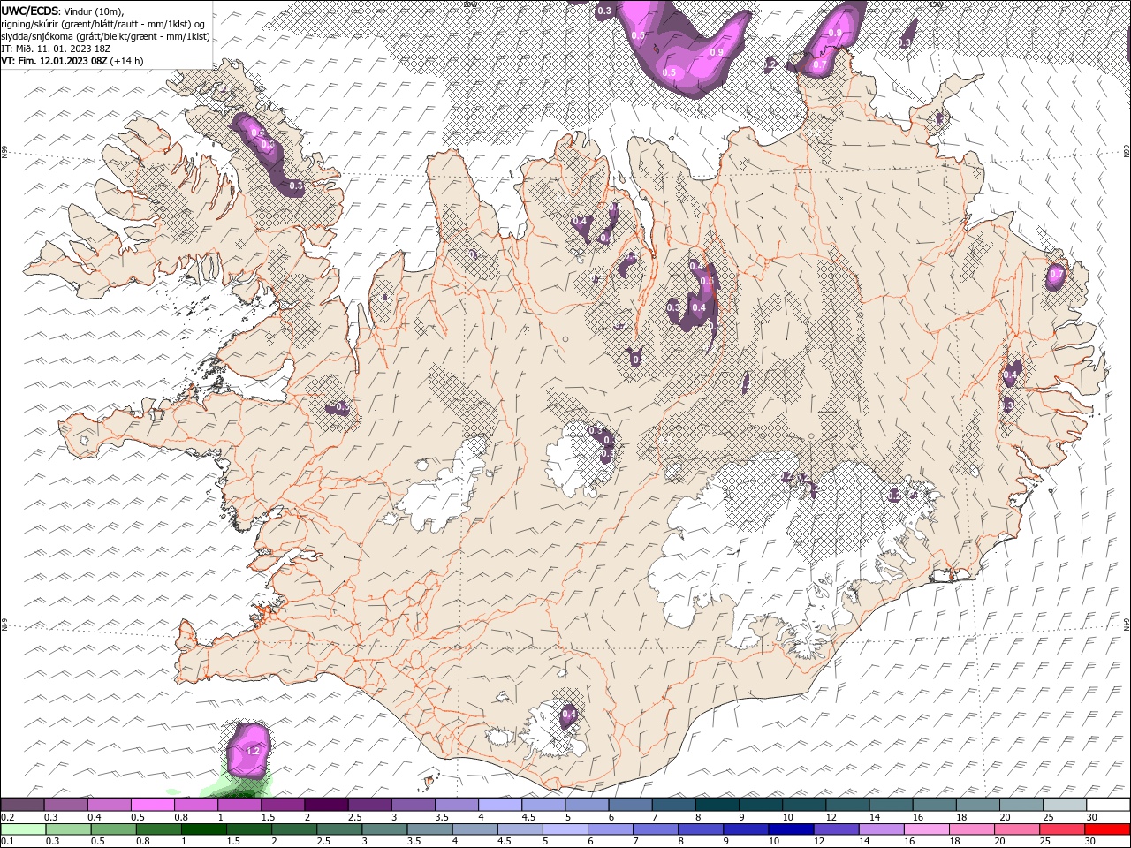This screenshot has height=848, width=1131.
Task: Click the 'slydda/snjókoma (grátt/bleikt/grænt - mm/1klst)' line
Action: 105,36
